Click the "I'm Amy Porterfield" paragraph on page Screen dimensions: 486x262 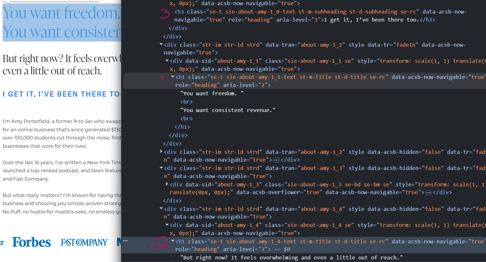tap(62, 134)
